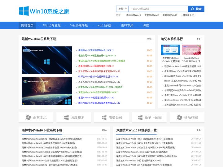Open 华硕笔记本&台式机Ghost Win10 entry

(183, 90)
